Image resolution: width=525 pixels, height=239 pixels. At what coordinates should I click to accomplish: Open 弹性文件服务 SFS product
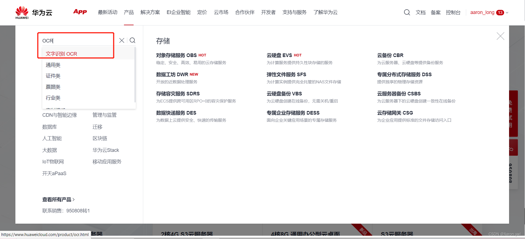(286, 75)
